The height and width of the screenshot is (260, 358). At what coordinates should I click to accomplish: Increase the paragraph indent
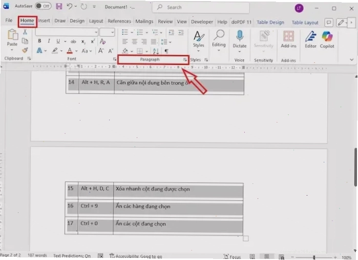pos(181,33)
